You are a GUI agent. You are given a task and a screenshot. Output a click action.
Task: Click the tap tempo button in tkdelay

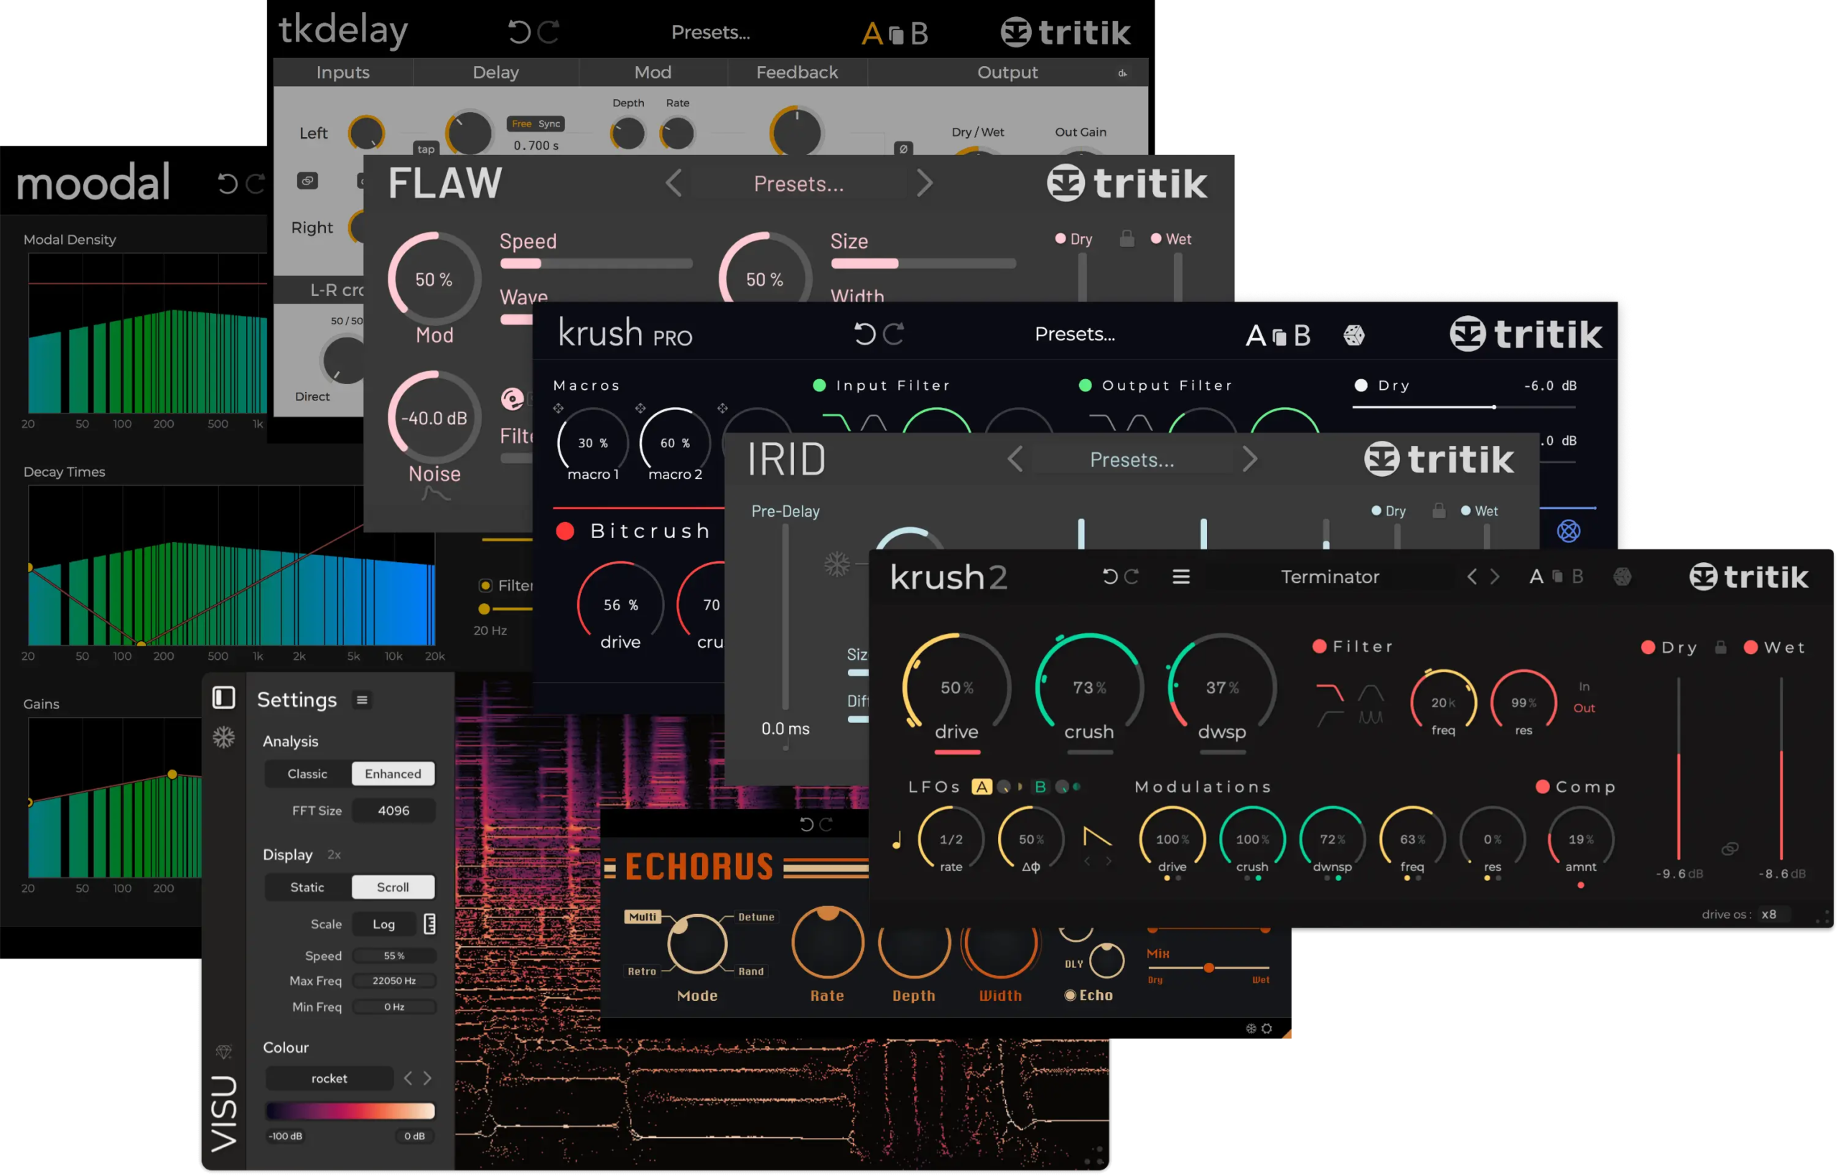[x=426, y=149]
